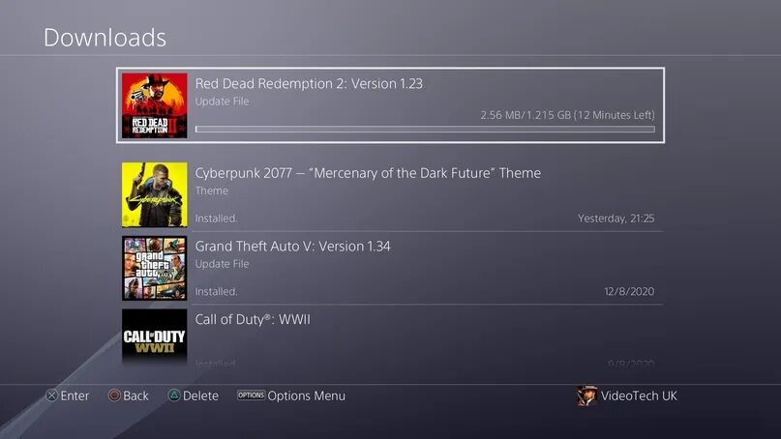Select the Cyberpunk 2077 cover art

155,194
